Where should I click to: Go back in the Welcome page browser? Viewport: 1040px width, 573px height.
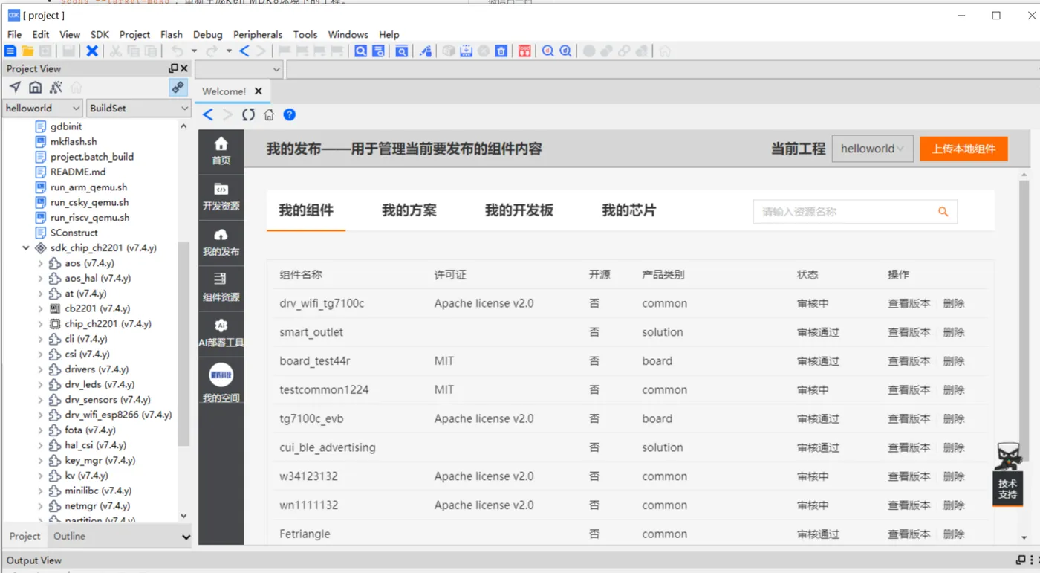(208, 114)
